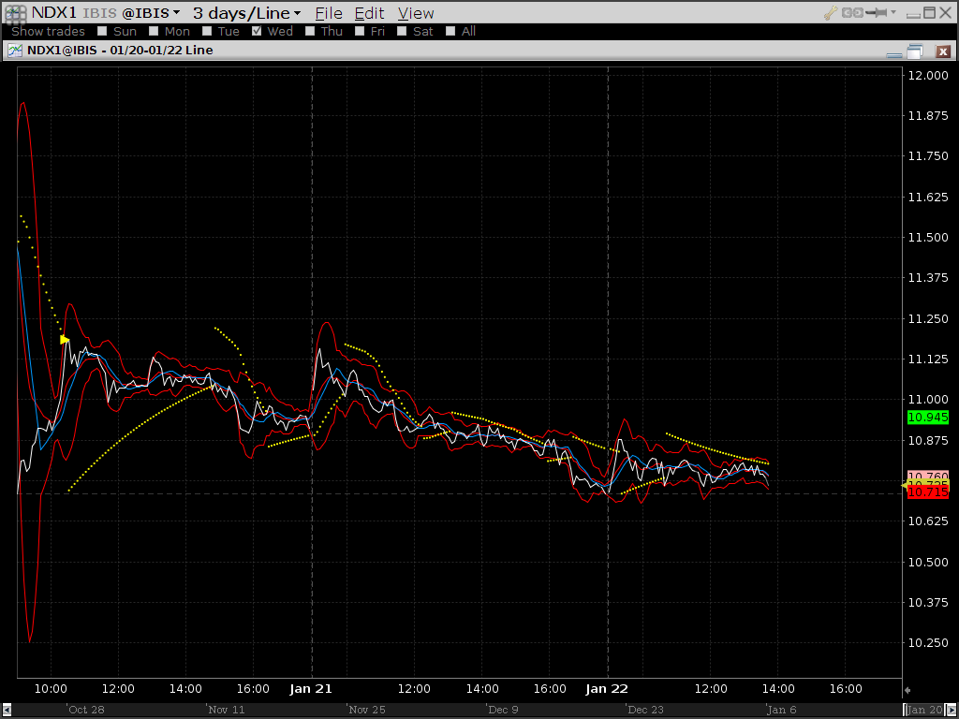Screen dimensions: 959x719
Task: Open the 3 days/Line period dropdown
Action: pos(247,13)
